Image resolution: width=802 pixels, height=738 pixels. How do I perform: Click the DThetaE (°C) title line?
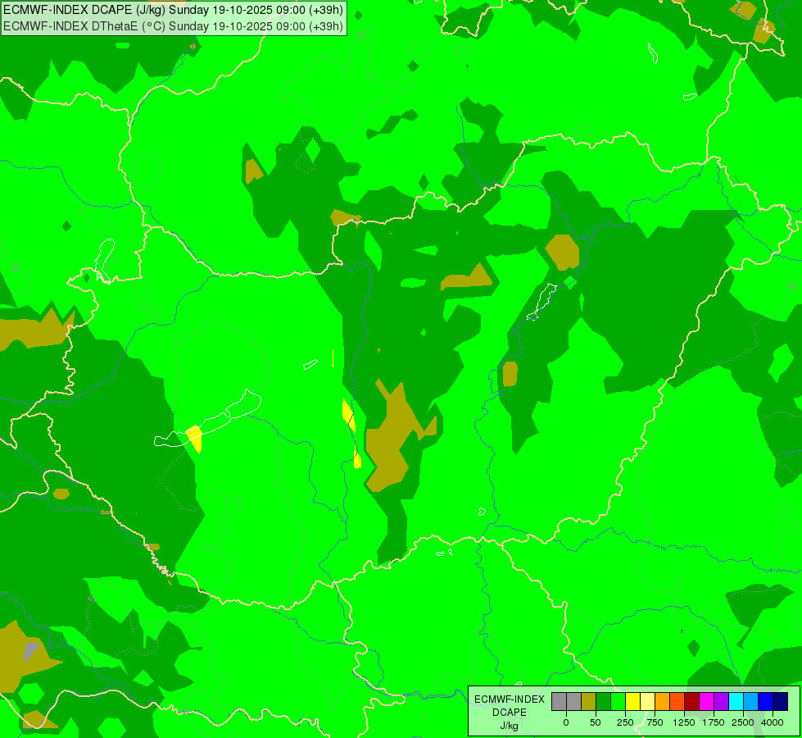pos(173,26)
